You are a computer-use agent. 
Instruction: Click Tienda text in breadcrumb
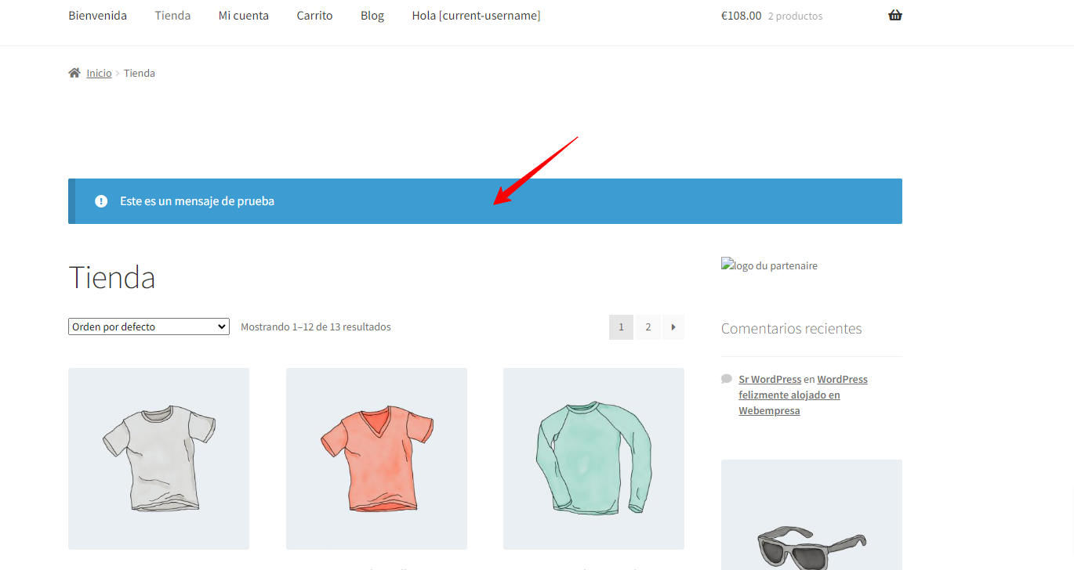[x=140, y=73]
